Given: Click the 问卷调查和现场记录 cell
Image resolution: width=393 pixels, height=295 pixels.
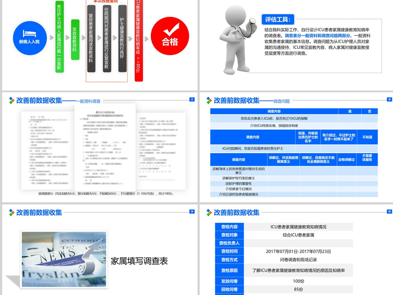Looking at the screenshot, I should pyautogui.click(x=298, y=260).
